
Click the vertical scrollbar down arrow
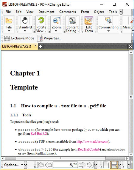[131, 154]
